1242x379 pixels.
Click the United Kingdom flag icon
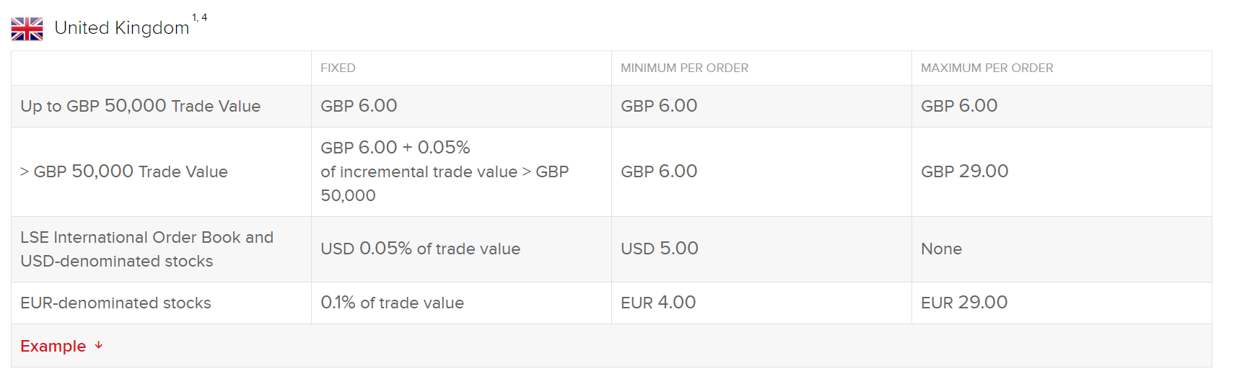click(27, 29)
